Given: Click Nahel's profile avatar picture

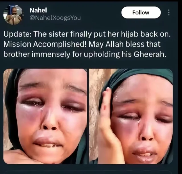Looking at the screenshot, I should 13,15.
